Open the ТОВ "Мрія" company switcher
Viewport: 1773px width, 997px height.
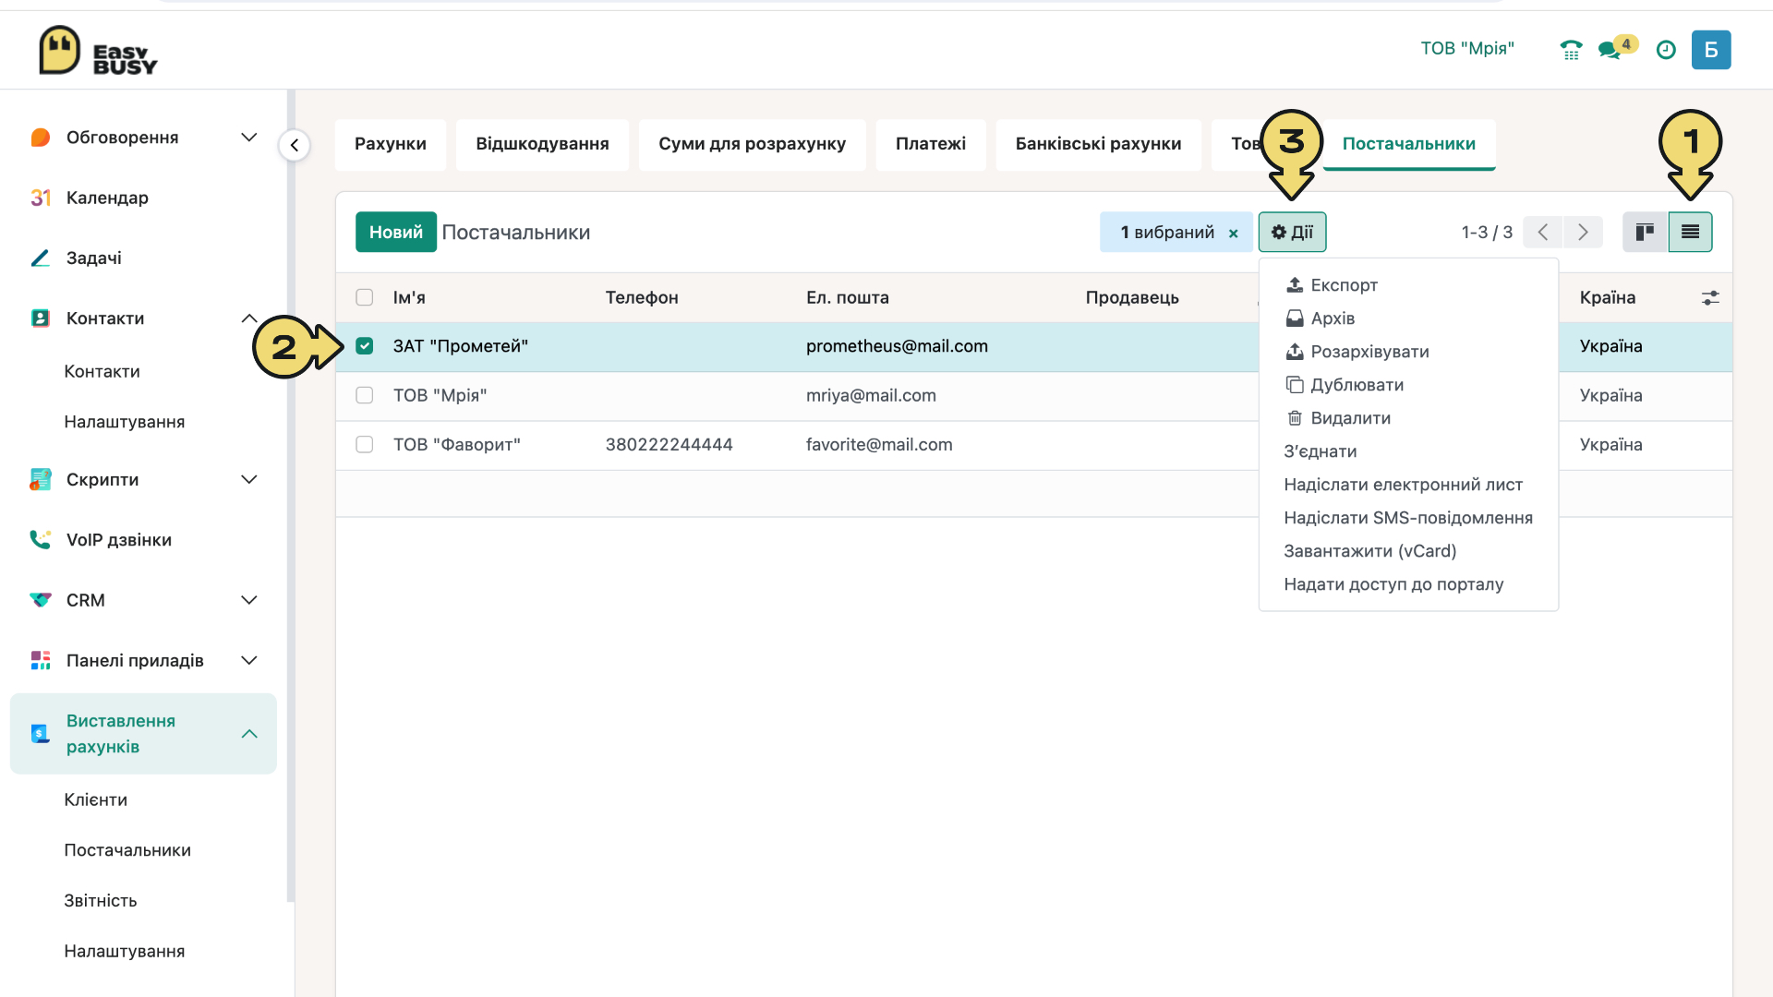click(x=1467, y=49)
